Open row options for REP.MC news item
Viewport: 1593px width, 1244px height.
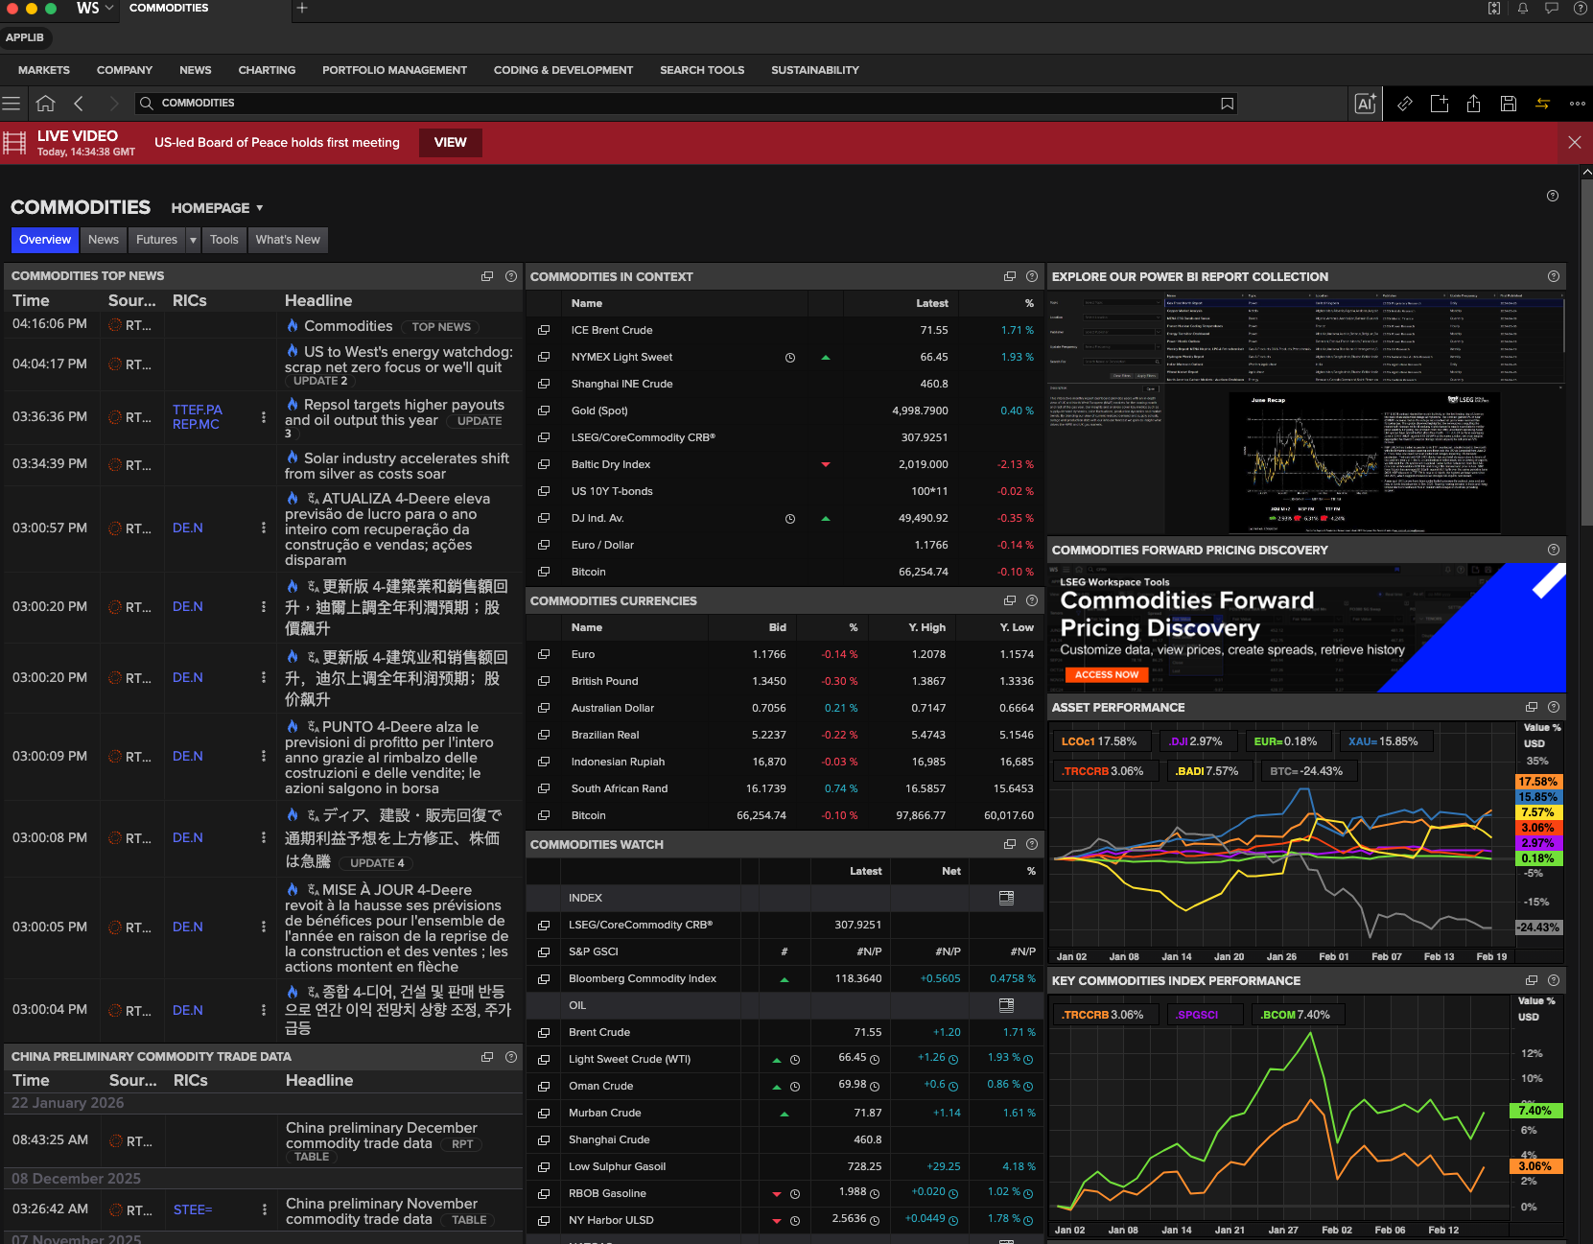pos(264,417)
